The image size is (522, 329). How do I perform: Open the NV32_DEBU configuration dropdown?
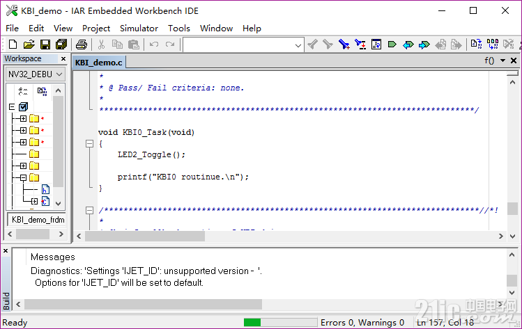36,74
